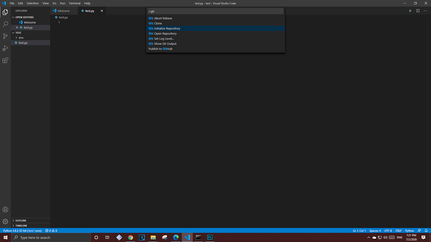The width and height of the screenshot is (431, 242).
Task: Select the Search icon in activity bar
Action: tap(5, 24)
